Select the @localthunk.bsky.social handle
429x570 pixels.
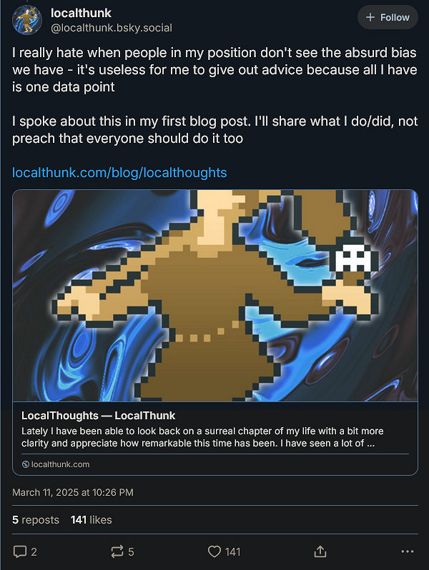tap(112, 28)
